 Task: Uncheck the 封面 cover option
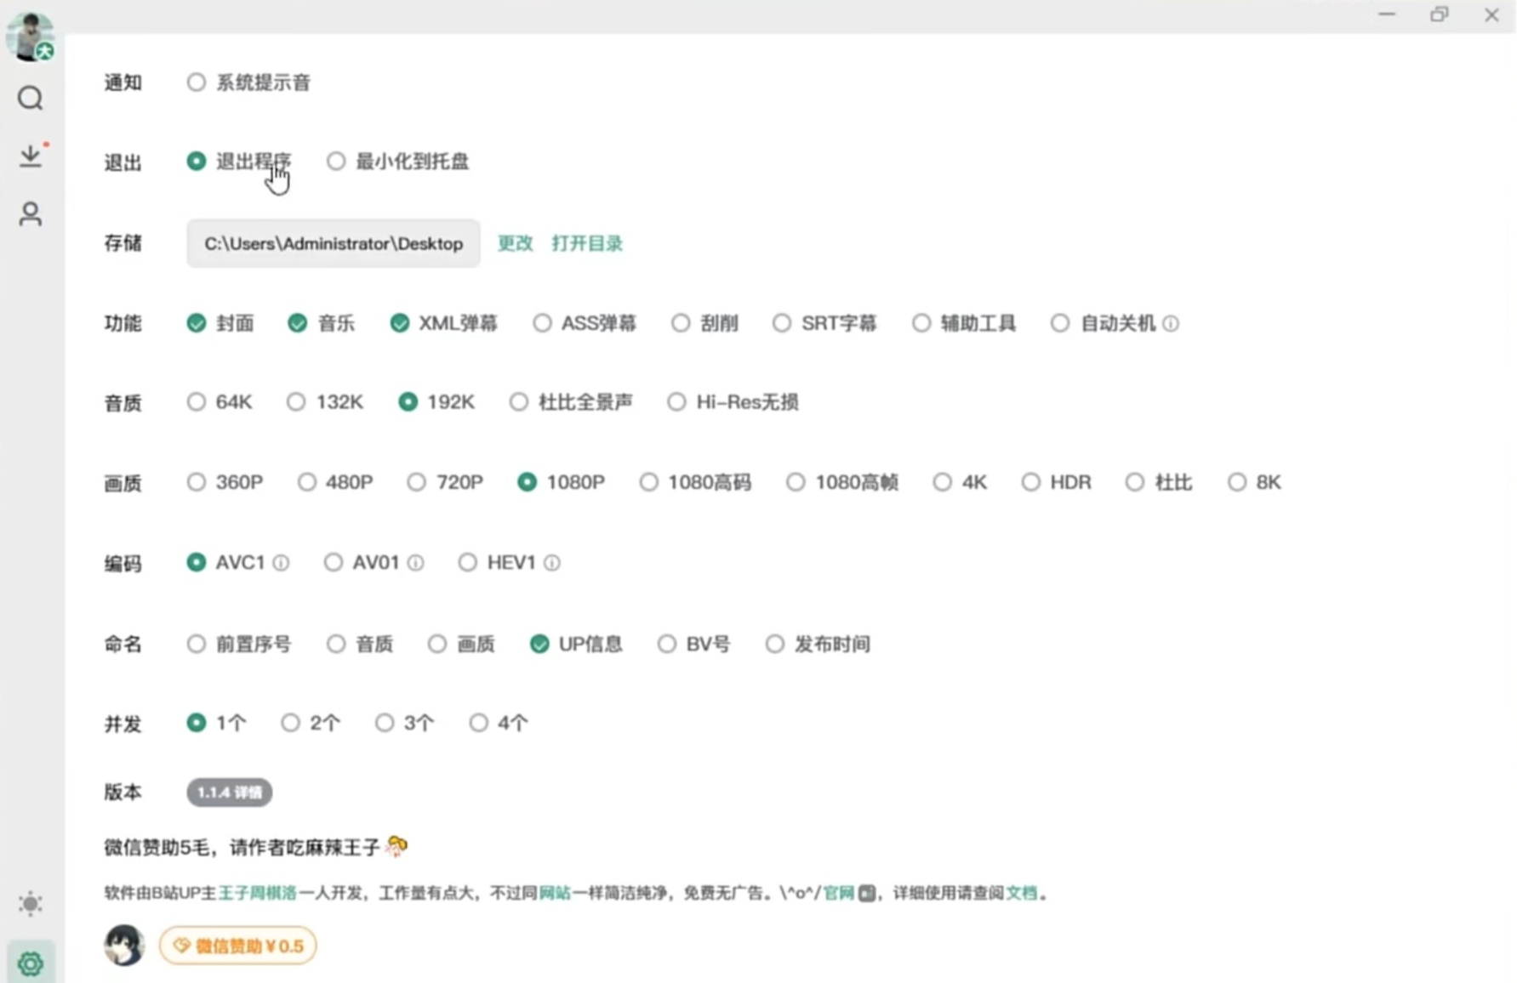[197, 323]
